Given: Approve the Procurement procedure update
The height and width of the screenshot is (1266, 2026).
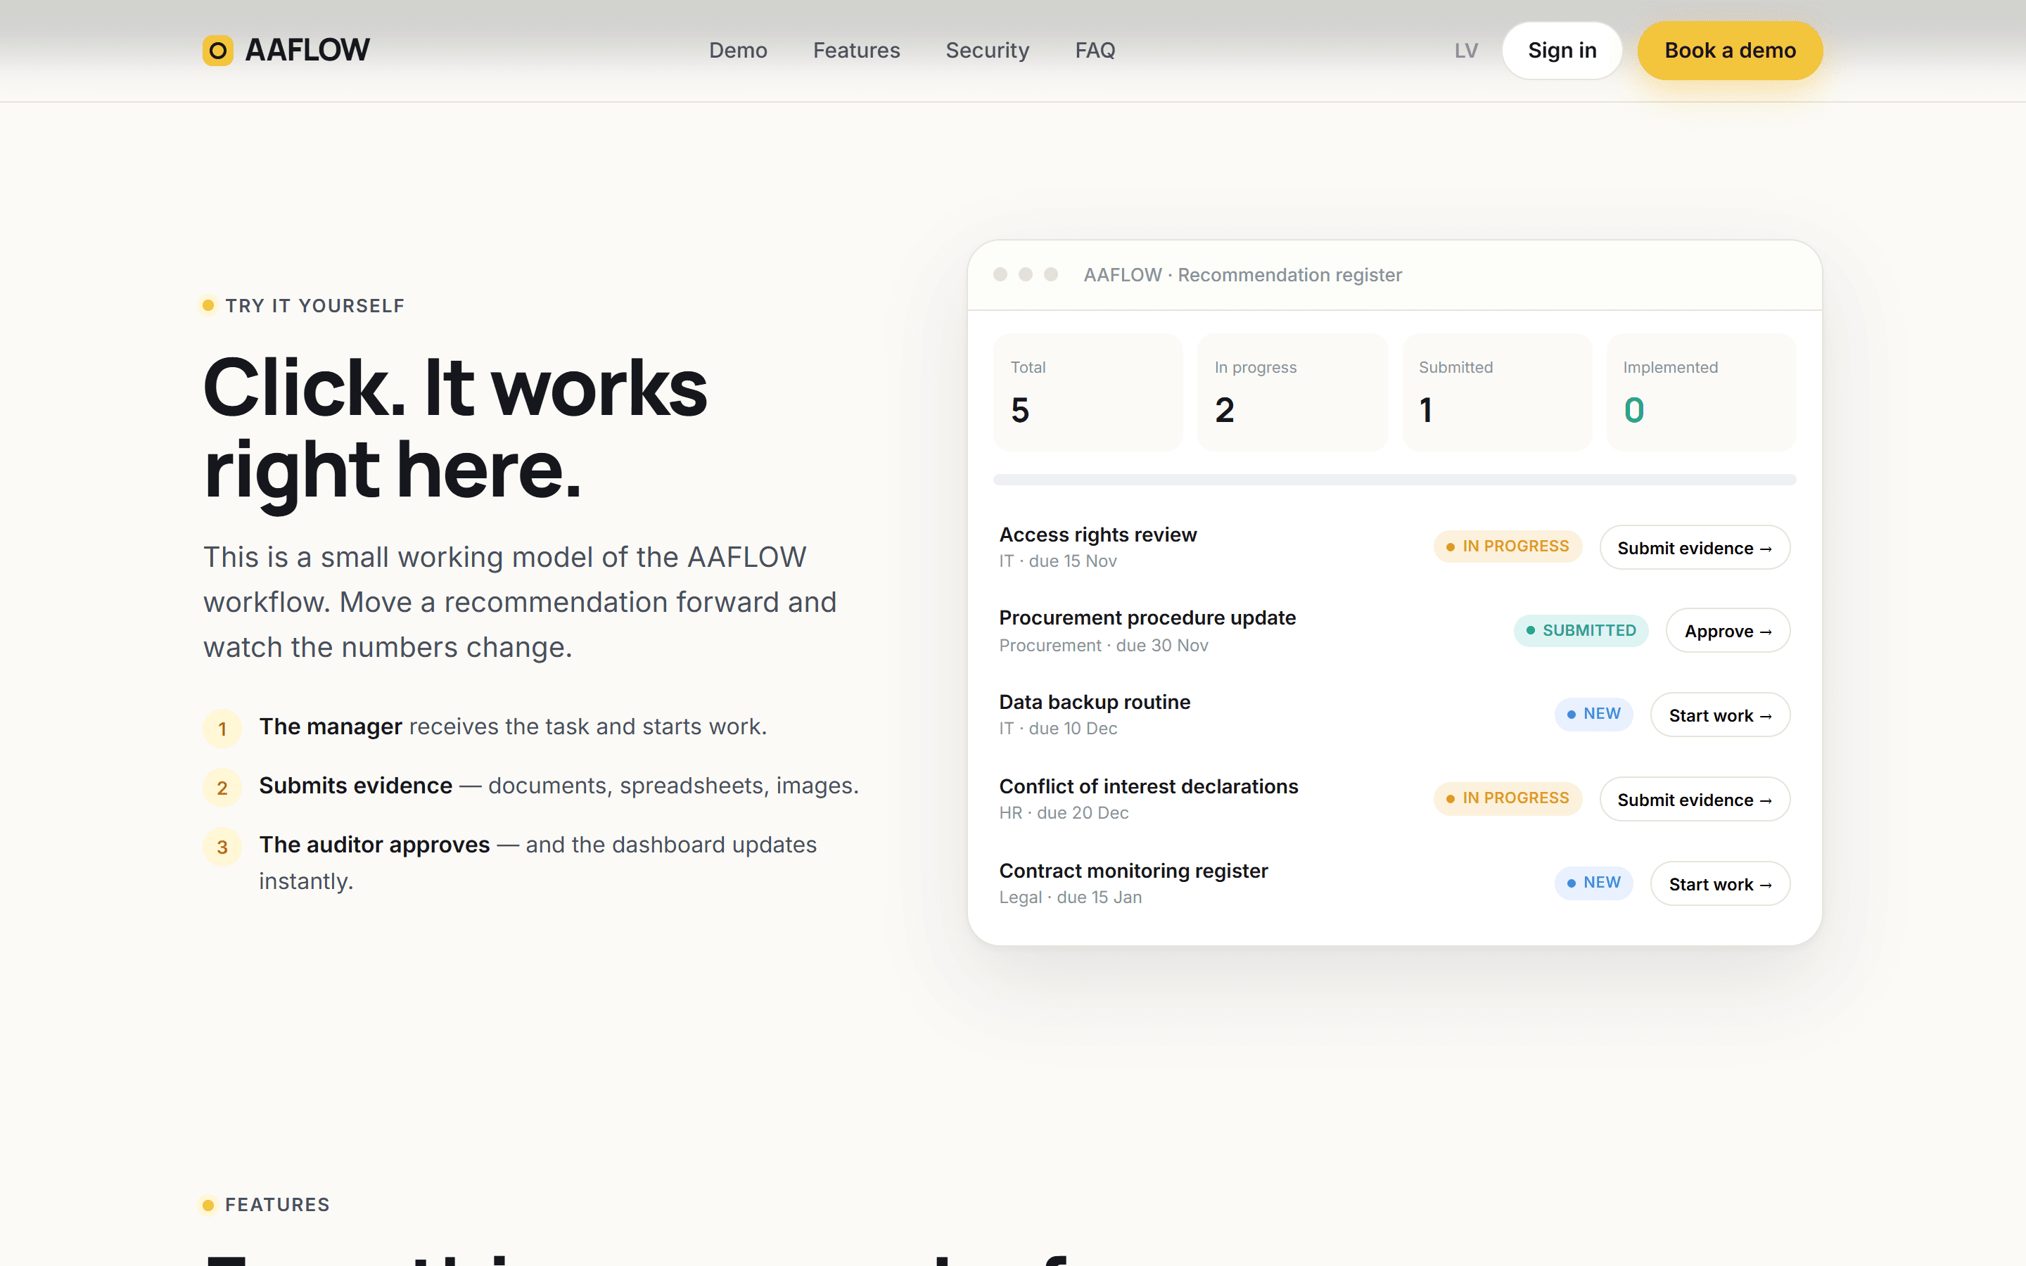Looking at the screenshot, I should (x=1728, y=630).
